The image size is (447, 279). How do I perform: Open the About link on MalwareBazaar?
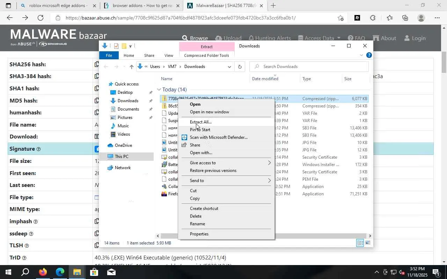384,38
